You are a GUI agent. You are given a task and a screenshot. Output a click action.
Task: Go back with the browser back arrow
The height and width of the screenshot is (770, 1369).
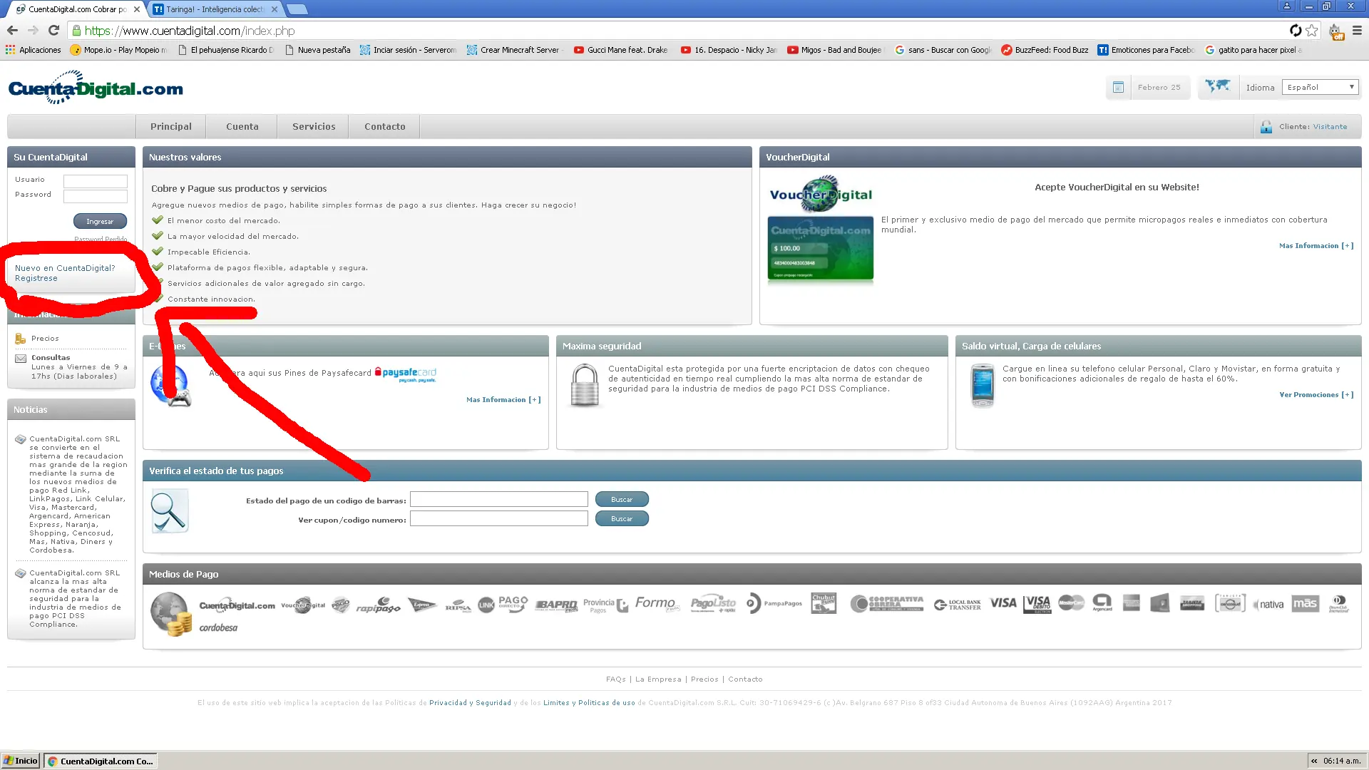pyautogui.click(x=12, y=31)
